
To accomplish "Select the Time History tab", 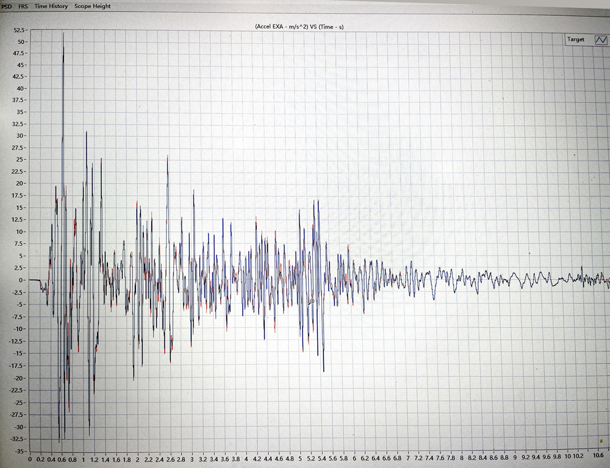I will [51, 6].
